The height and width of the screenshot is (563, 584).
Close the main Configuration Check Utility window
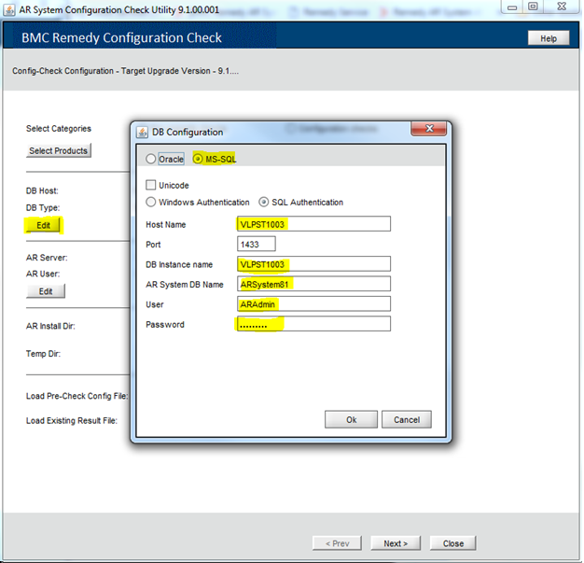(x=562, y=7)
